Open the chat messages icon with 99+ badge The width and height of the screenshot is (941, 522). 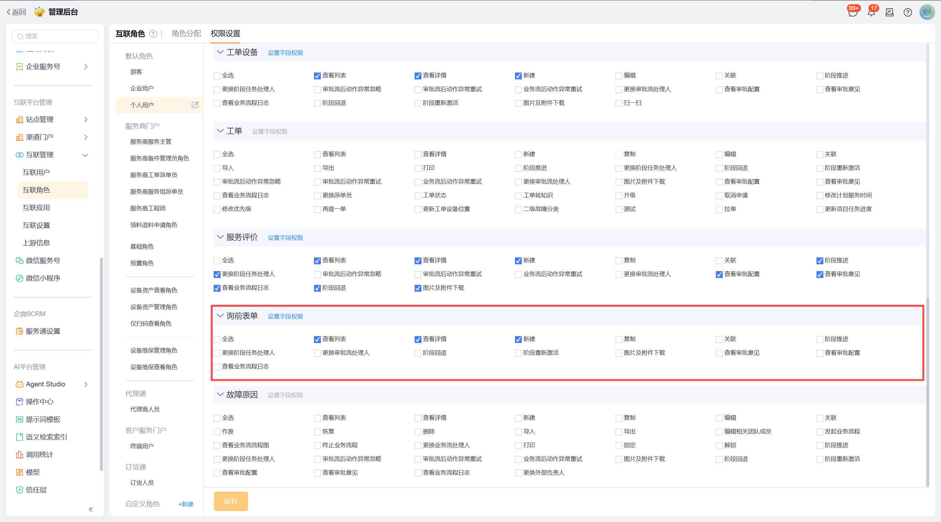[852, 12]
